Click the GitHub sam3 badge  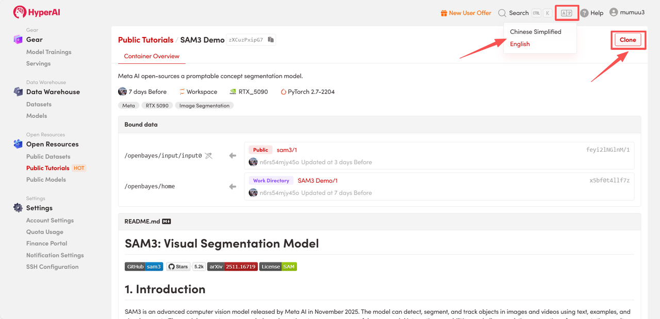144,267
